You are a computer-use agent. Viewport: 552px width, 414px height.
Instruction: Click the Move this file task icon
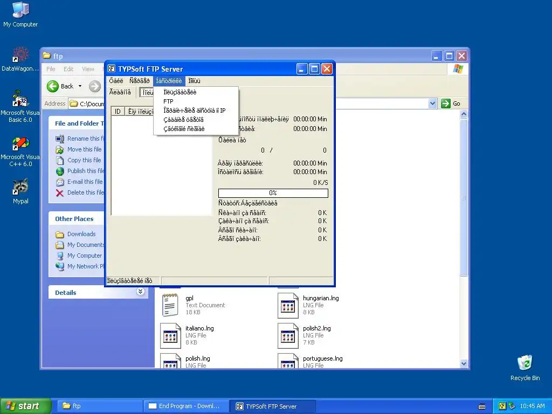(60, 150)
